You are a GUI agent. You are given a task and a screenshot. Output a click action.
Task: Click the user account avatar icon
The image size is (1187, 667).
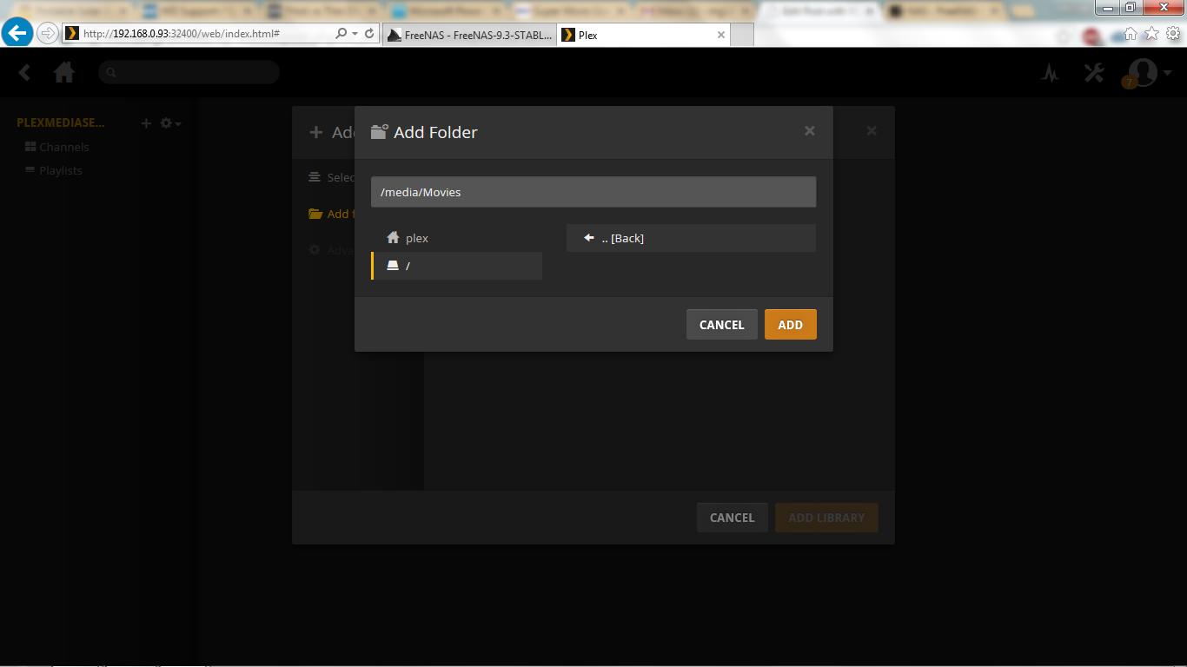[1142, 73]
